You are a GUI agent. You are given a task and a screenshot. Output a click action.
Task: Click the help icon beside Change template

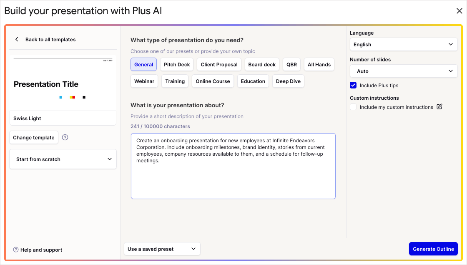coord(65,137)
